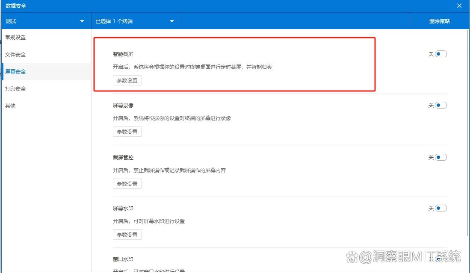Collapse the 测试 dropdown arrow
Viewport: 470px width, 273px height.
coord(81,21)
